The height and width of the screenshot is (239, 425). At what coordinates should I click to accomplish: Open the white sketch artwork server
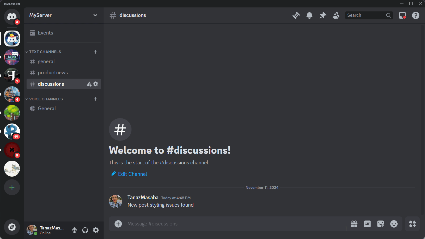(12, 169)
